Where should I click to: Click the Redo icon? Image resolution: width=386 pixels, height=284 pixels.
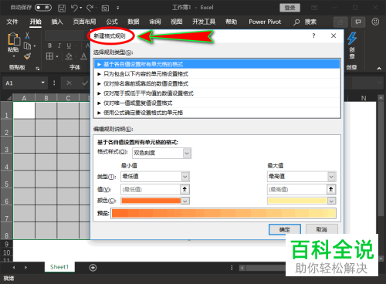(90, 8)
